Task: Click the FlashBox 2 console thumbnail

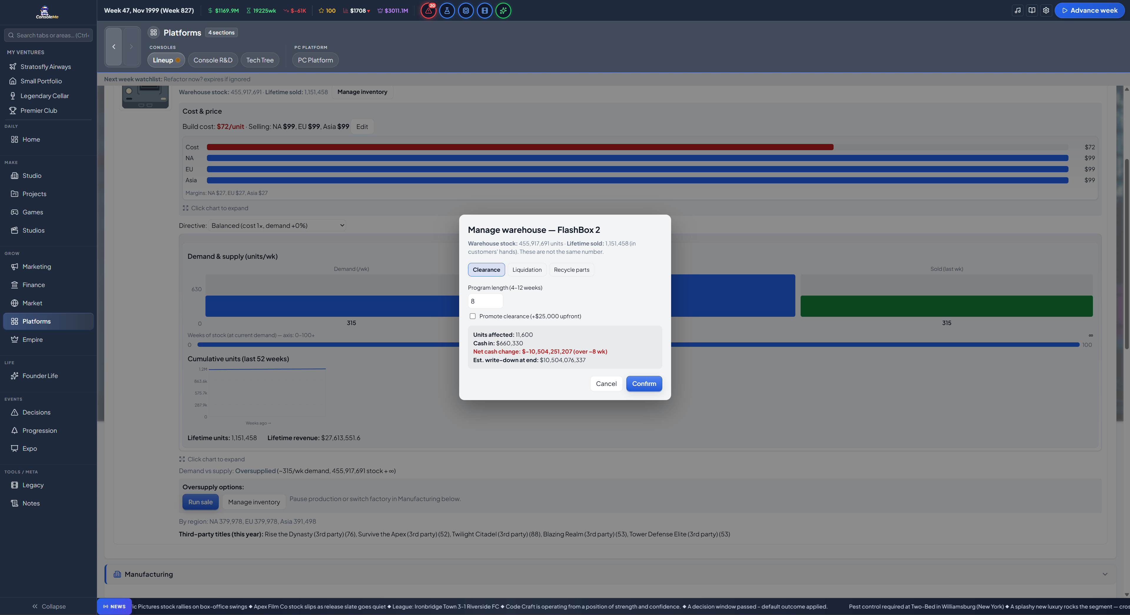Action: (145, 97)
